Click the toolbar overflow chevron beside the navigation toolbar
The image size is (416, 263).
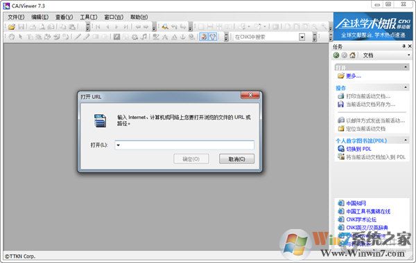click(x=154, y=27)
